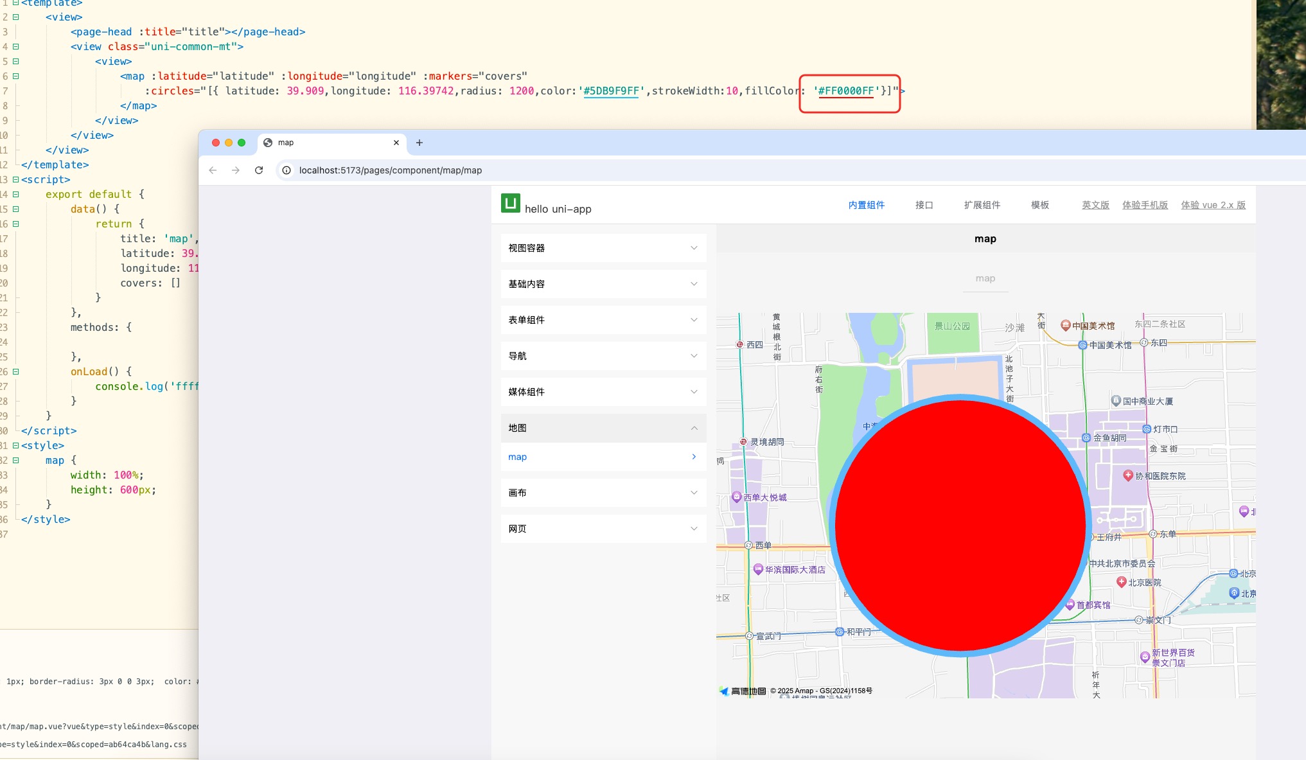Image resolution: width=1306 pixels, height=760 pixels.
Task: Switch to the 接口 nav tab
Action: click(924, 205)
